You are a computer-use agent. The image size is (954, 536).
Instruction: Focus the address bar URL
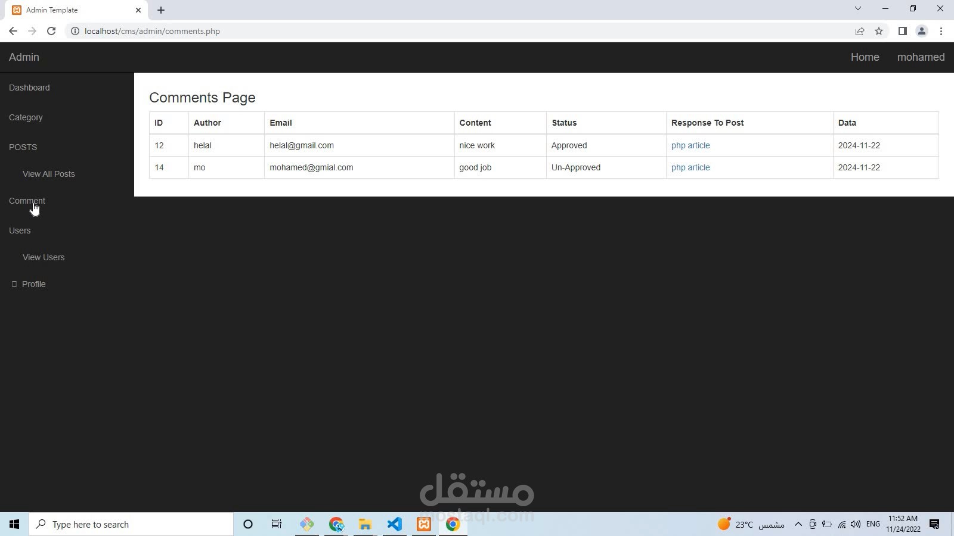[x=152, y=31]
